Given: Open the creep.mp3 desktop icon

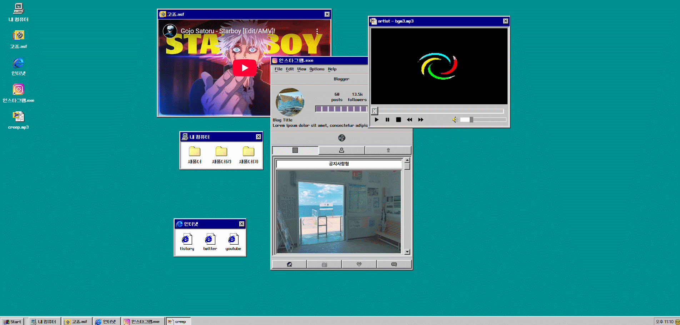Looking at the screenshot, I should point(18,120).
